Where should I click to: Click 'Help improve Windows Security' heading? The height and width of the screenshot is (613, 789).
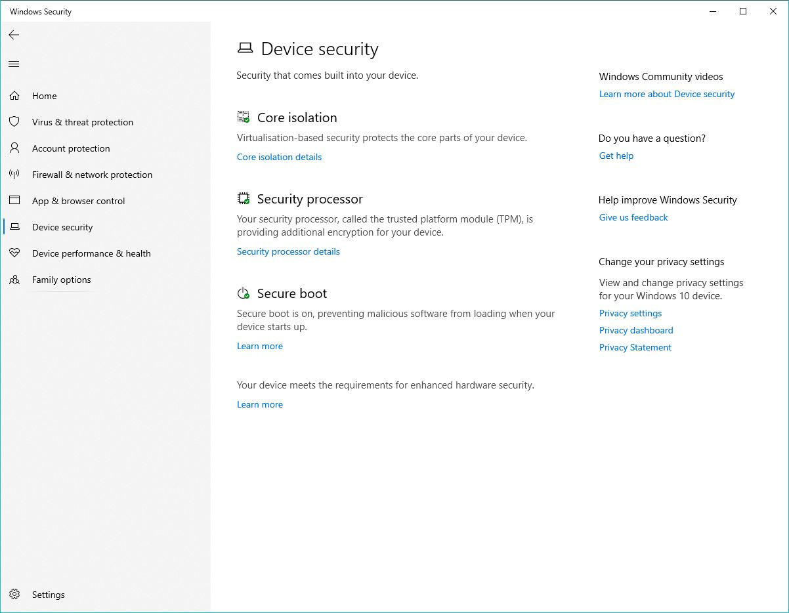point(668,200)
